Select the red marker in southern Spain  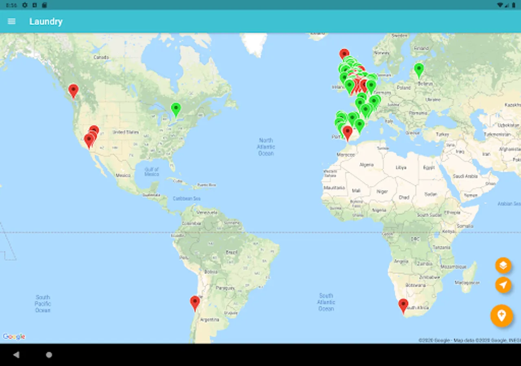pyautogui.click(x=347, y=133)
